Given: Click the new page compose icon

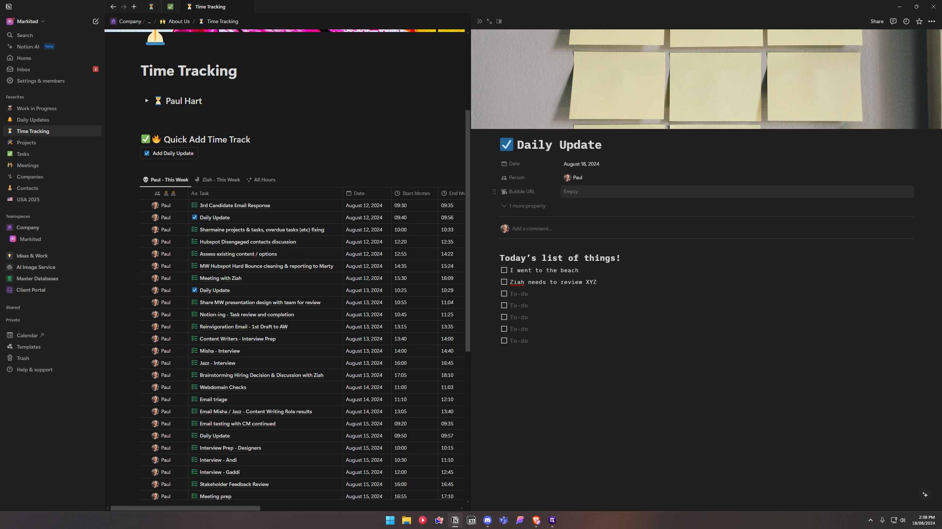Looking at the screenshot, I should [96, 21].
